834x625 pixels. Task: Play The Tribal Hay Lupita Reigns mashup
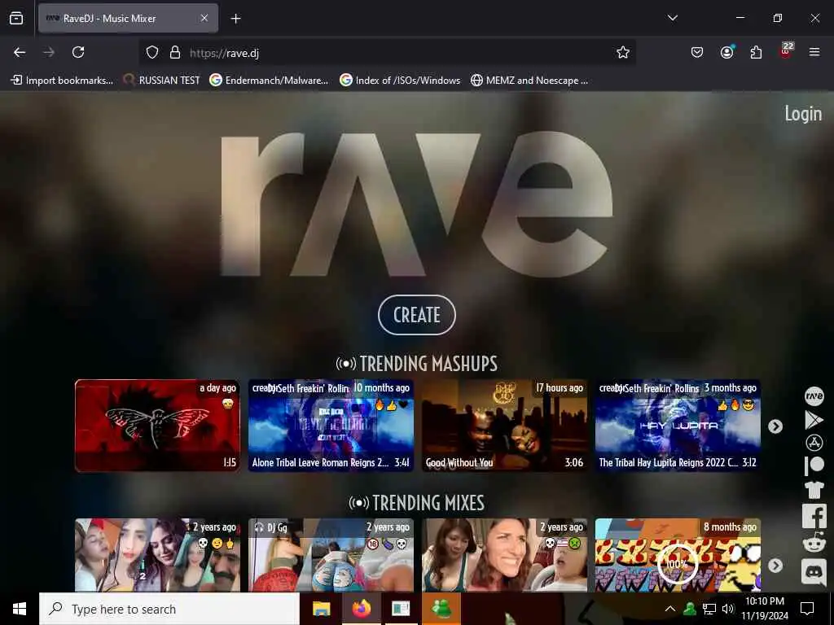(678, 425)
